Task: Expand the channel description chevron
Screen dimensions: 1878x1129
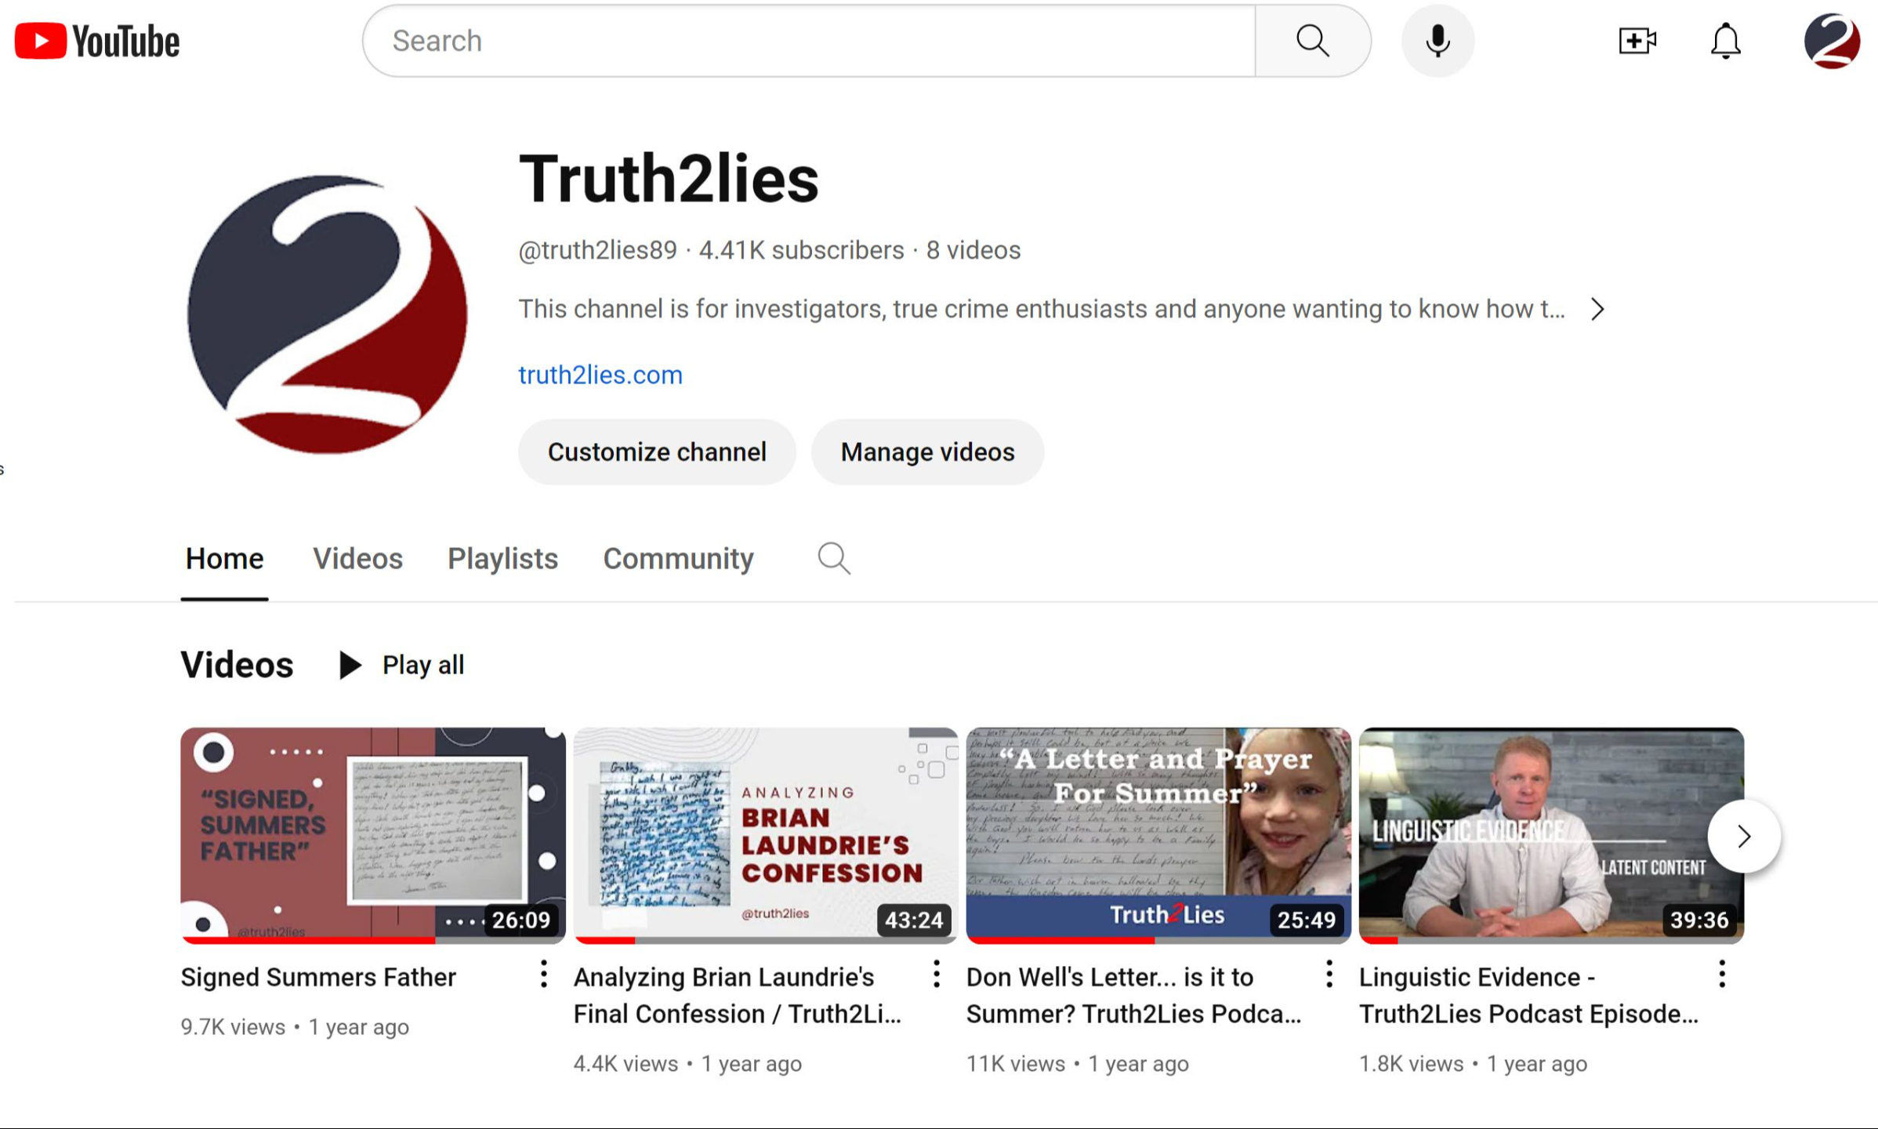Action: [1597, 310]
